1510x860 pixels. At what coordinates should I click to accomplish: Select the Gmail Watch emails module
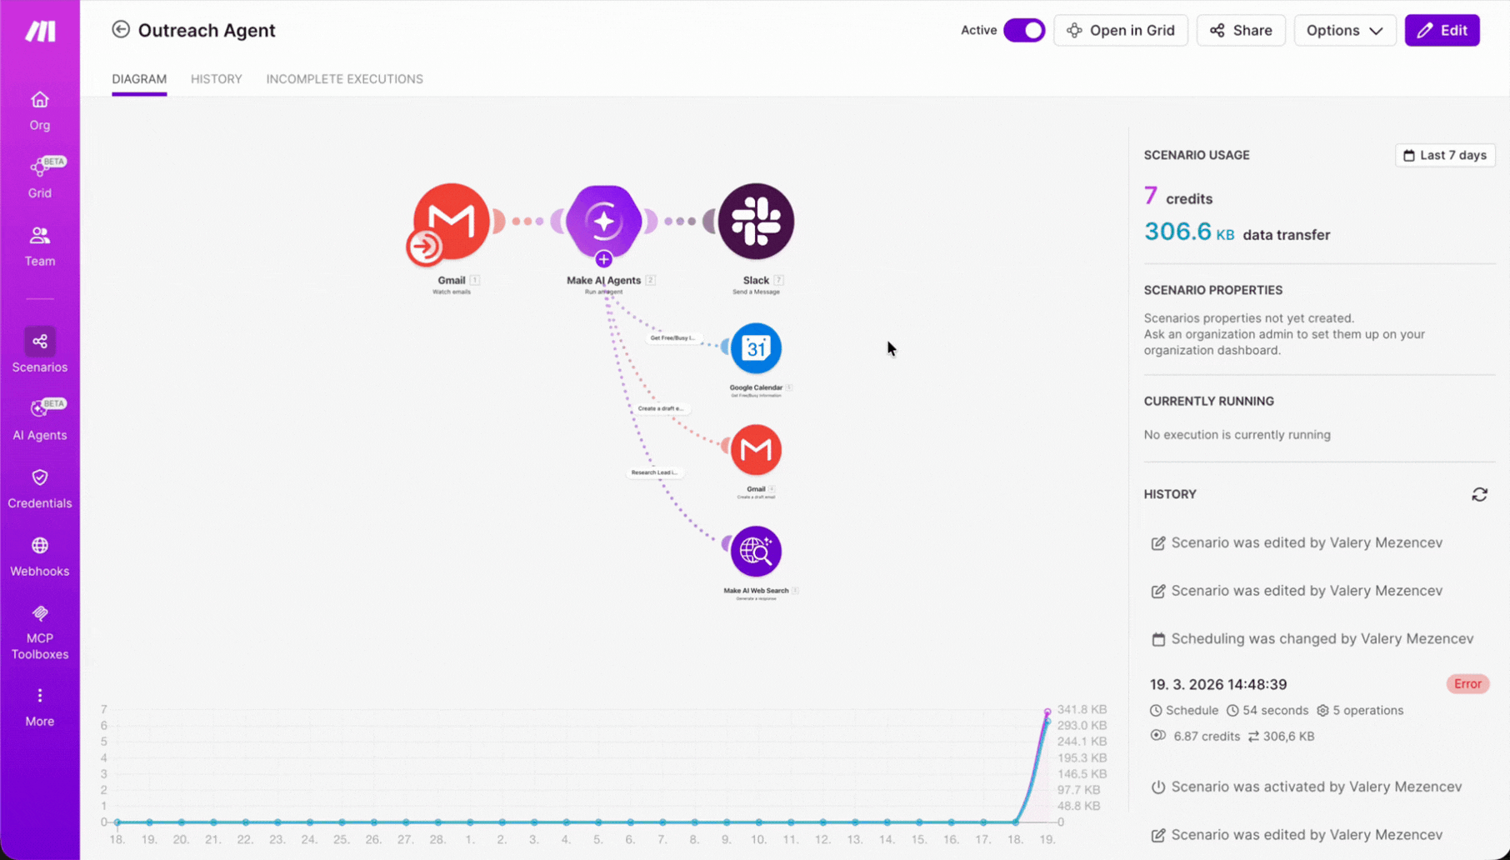tap(451, 222)
